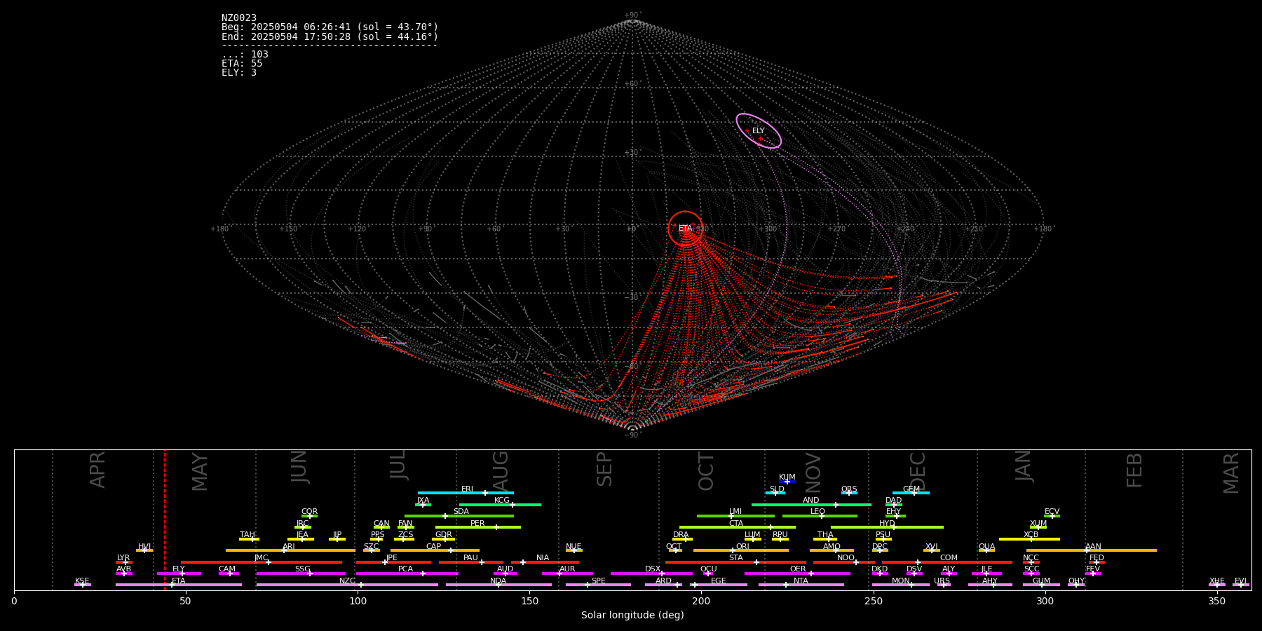1262x631 pixels.
Task: Select the ARI shower label in timeline
Action: pos(289,547)
